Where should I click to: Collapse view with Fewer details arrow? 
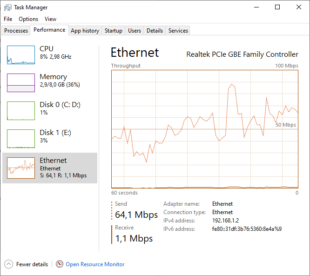tap(9, 264)
